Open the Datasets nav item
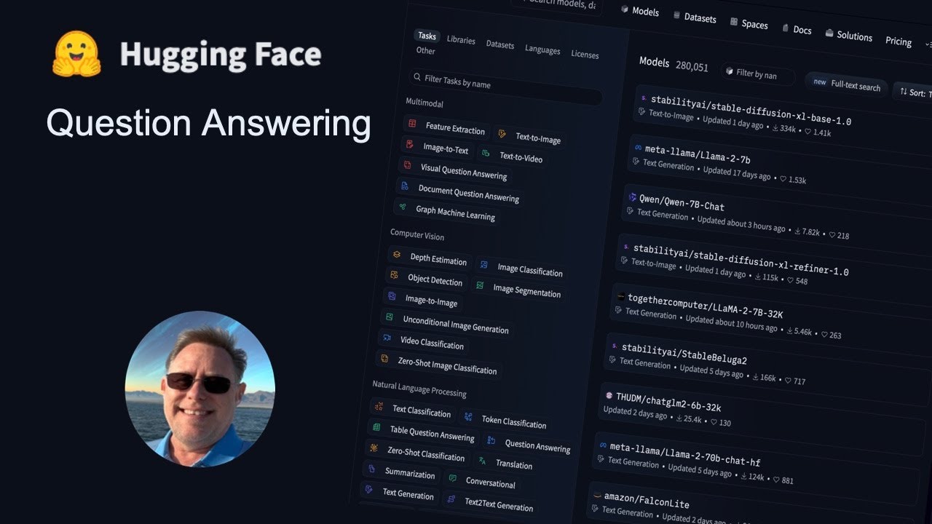 [x=695, y=17]
